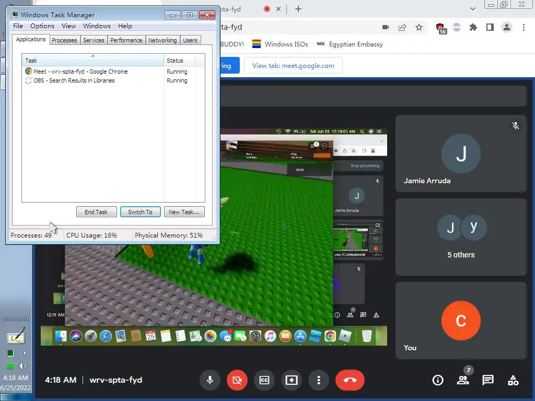Click the striped flag extension icon
The image size is (535, 401).
tap(457, 27)
